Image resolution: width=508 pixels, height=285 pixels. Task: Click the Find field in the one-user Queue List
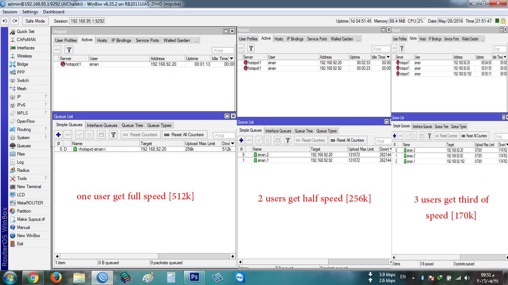pos(224,135)
